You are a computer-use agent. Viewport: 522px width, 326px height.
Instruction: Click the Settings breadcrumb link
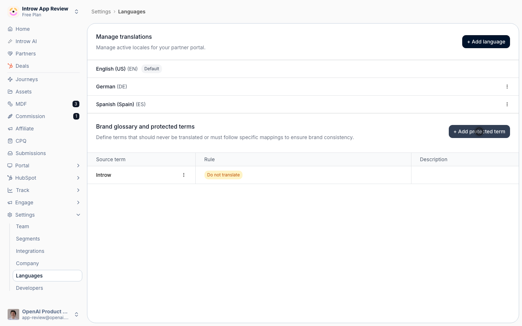pyautogui.click(x=101, y=12)
